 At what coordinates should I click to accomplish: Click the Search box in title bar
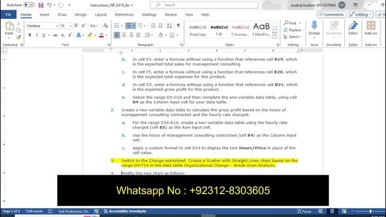(204, 5)
